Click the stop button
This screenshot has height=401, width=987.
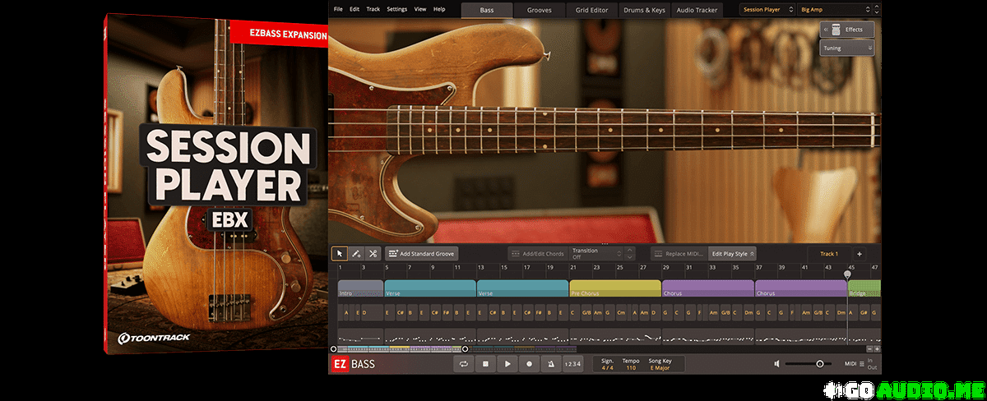pos(486,363)
